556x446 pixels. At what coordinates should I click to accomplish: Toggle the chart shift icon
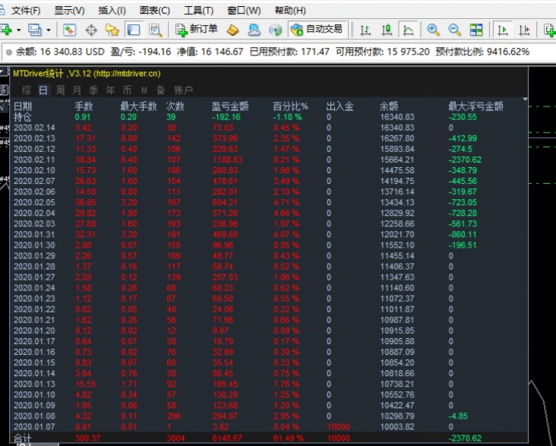coord(524,30)
